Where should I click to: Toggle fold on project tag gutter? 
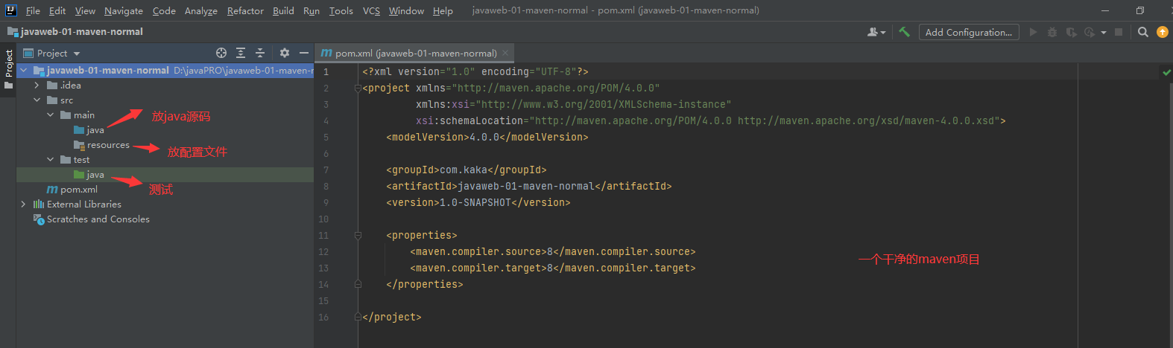tap(358, 88)
